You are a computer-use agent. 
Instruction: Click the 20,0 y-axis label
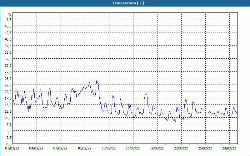[x=8, y=92]
